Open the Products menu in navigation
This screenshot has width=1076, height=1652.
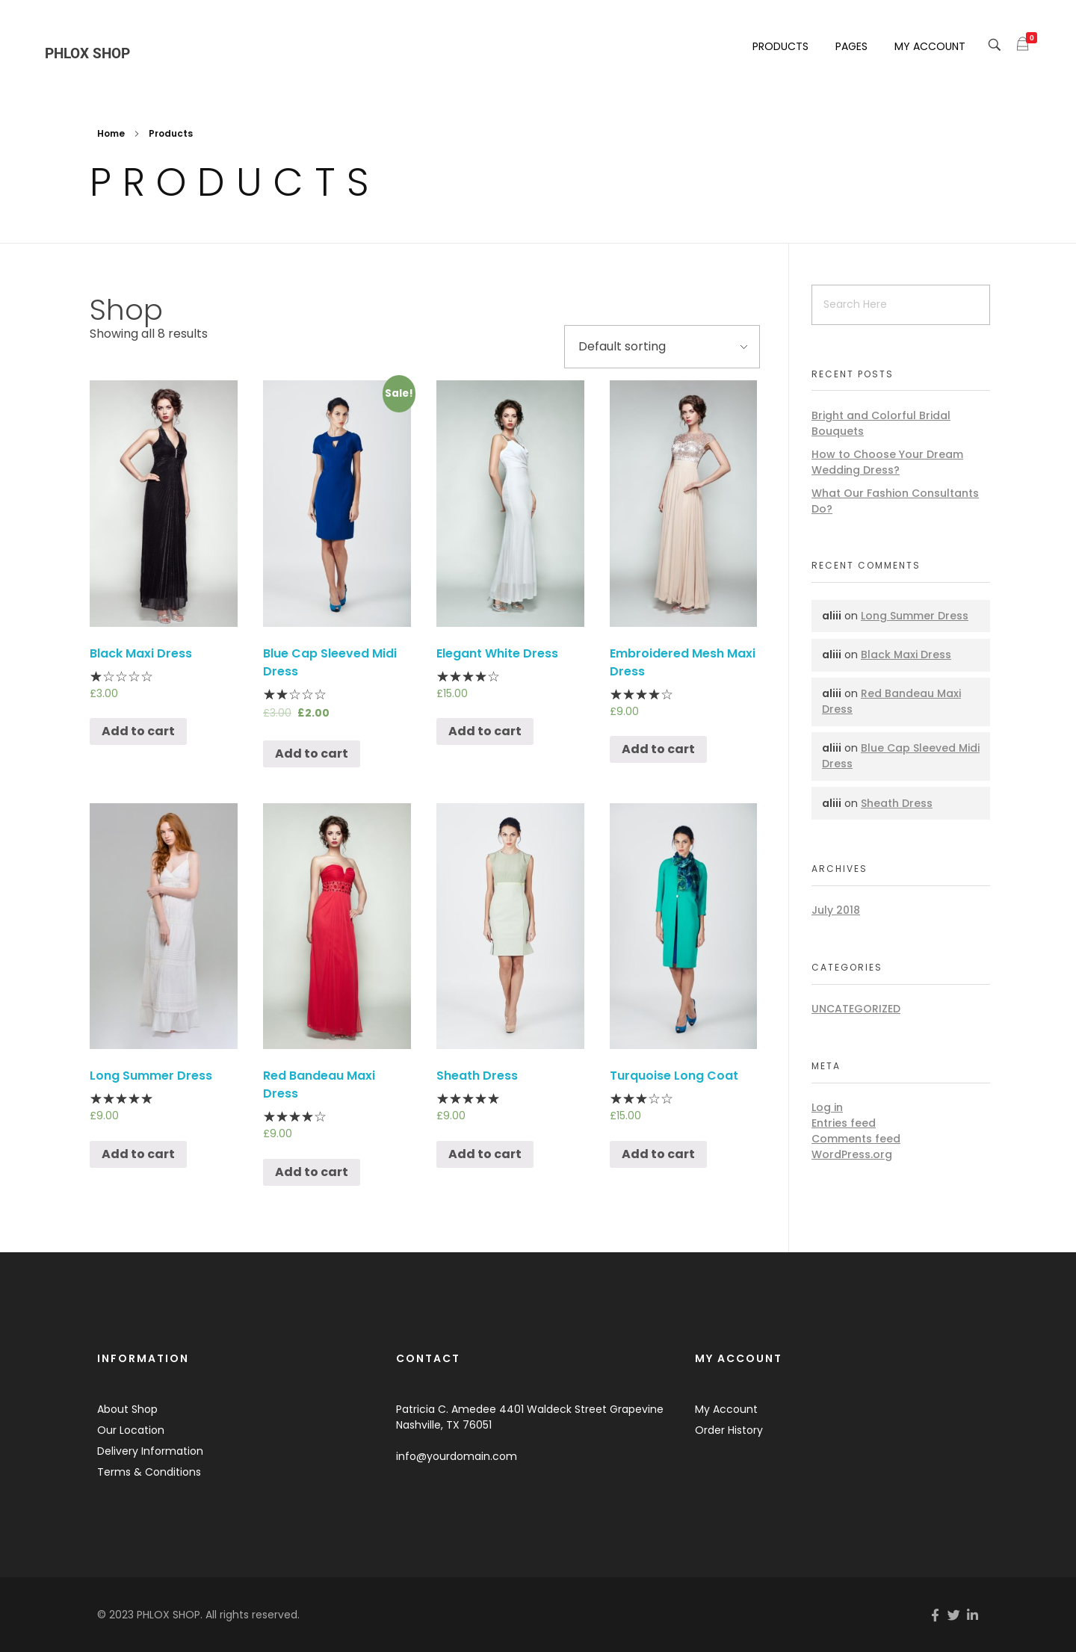[x=779, y=46]
